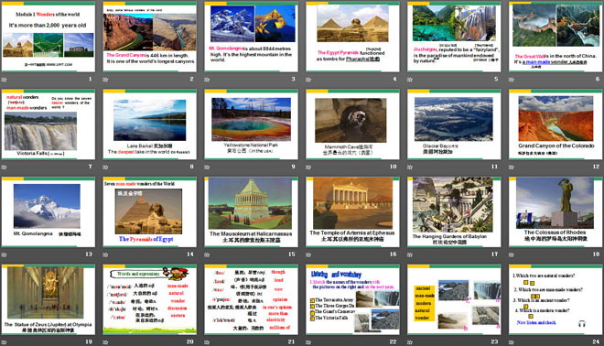Play the star animation icon below slide 17
This screenshot has height=346, width=604.
410,254
